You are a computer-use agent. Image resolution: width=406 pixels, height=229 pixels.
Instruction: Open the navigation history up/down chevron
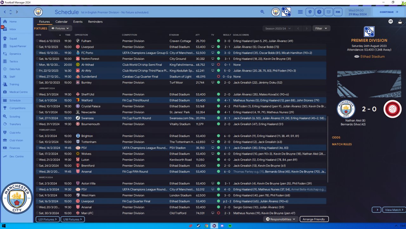pyautogui.click(x=11, y=12)
